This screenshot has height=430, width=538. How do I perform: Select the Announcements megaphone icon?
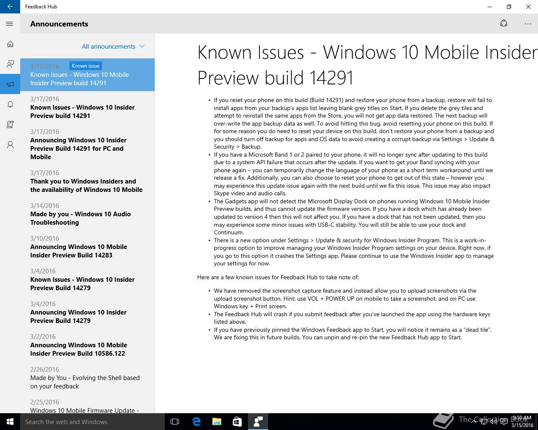(x=10, y=84)
